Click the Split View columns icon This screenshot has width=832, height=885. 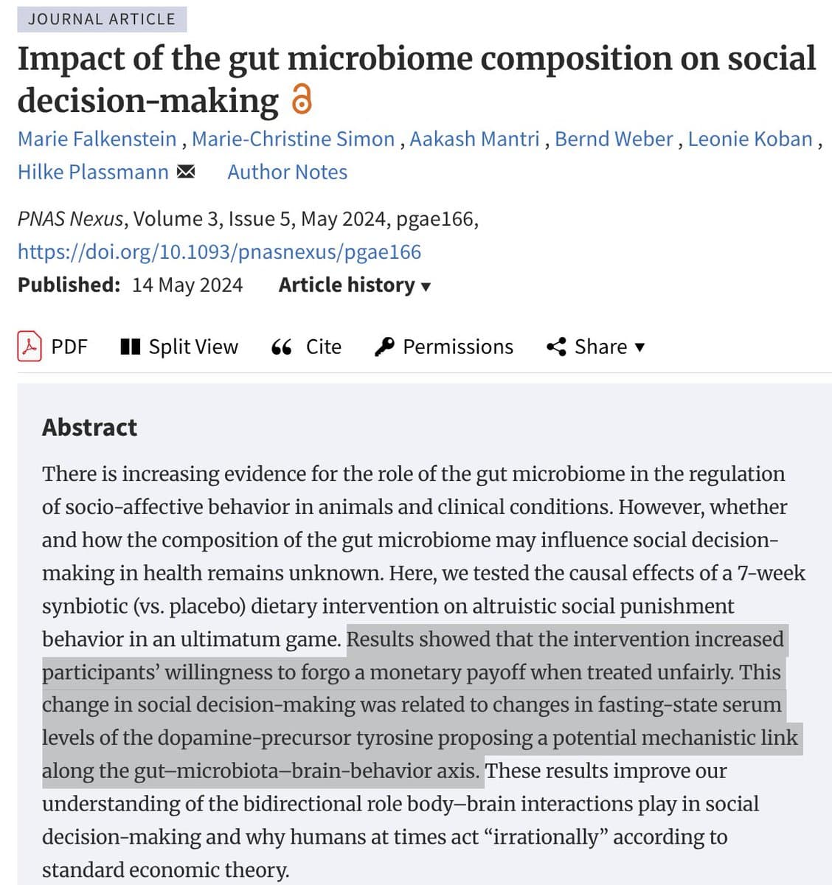130,347
